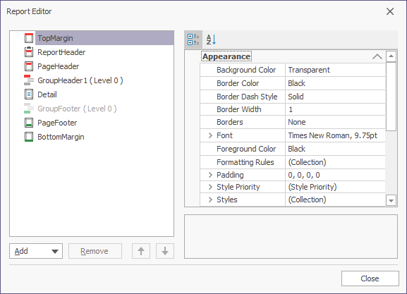Sort properties alphabetically with A-Z button
This screenshot has height=294, width=407.
[x=211, y=39]
